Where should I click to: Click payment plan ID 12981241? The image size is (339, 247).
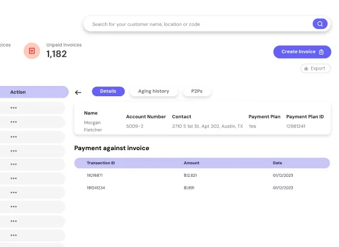(x=296, y=127)
